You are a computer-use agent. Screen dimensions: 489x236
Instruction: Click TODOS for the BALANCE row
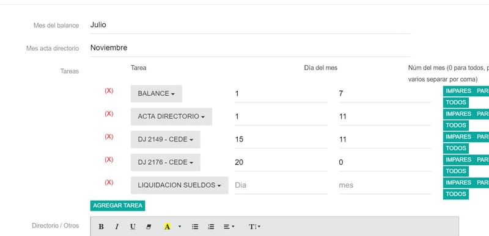[455, 102]
